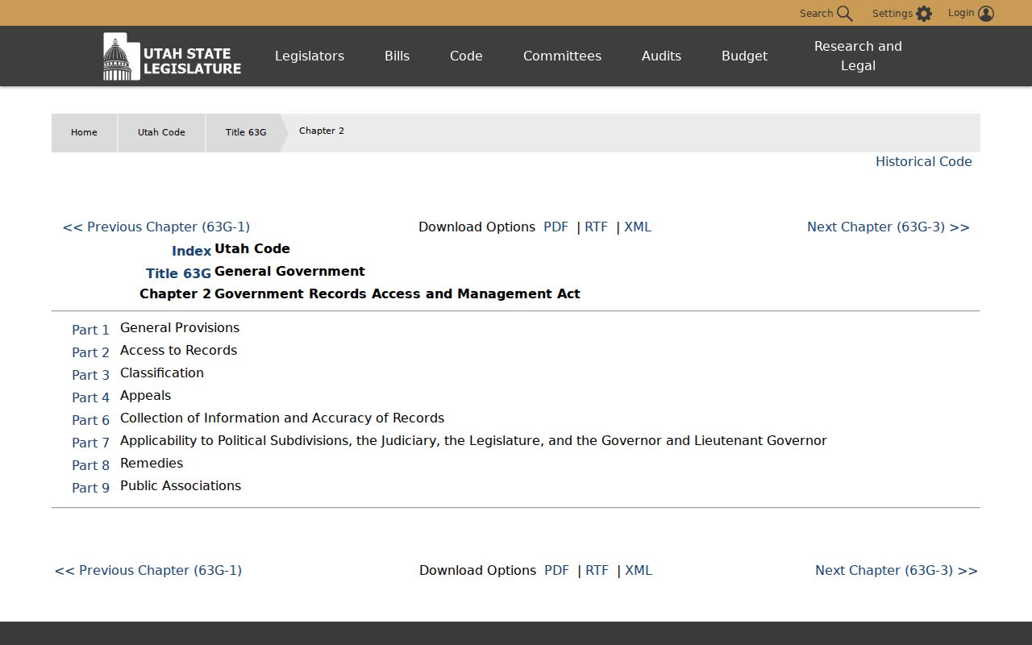Open the Settings gear icon
The image size is (1032, 645).
coord(924,14)
